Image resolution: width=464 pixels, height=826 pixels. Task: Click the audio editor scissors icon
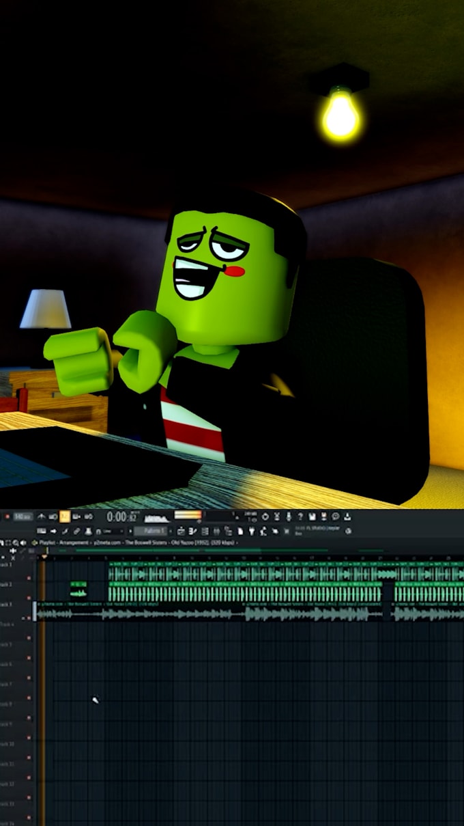(x=276, y=516)
